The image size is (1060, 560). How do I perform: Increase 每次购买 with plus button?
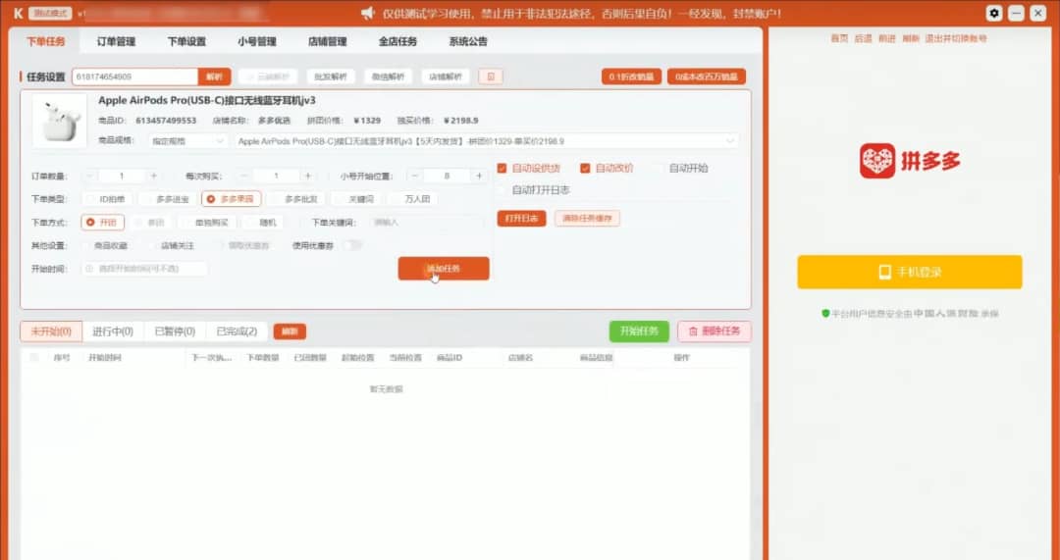point(307,176)
